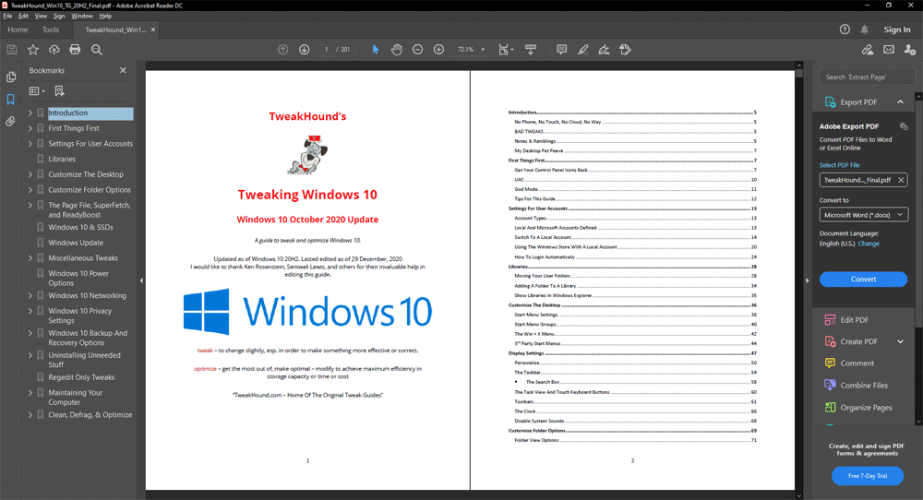Change the document language link
This screenshot has width=923, height=500.
(869, 244)
